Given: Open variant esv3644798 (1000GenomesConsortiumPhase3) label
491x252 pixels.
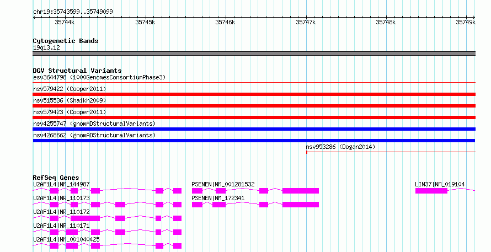Looking at the screenshot, I should click(x=99, y=77).
